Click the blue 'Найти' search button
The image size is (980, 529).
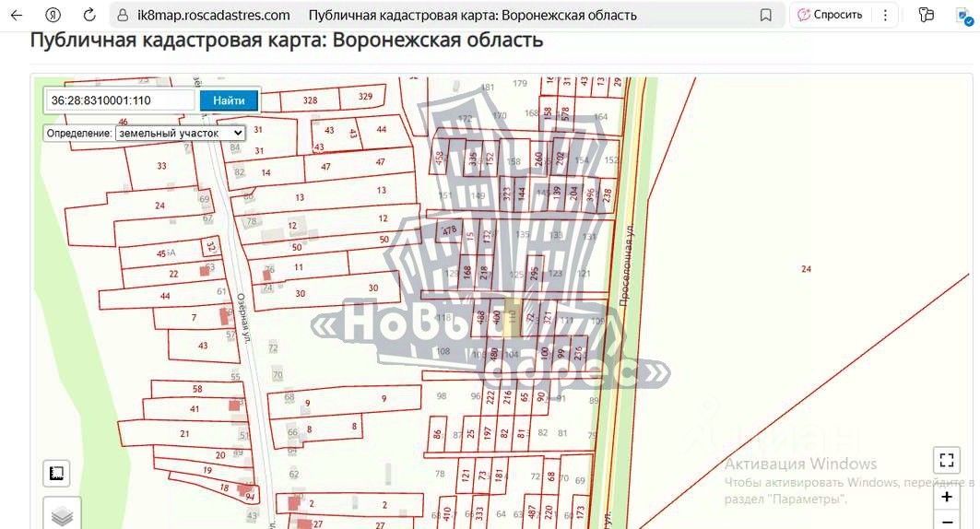point(229,100)
